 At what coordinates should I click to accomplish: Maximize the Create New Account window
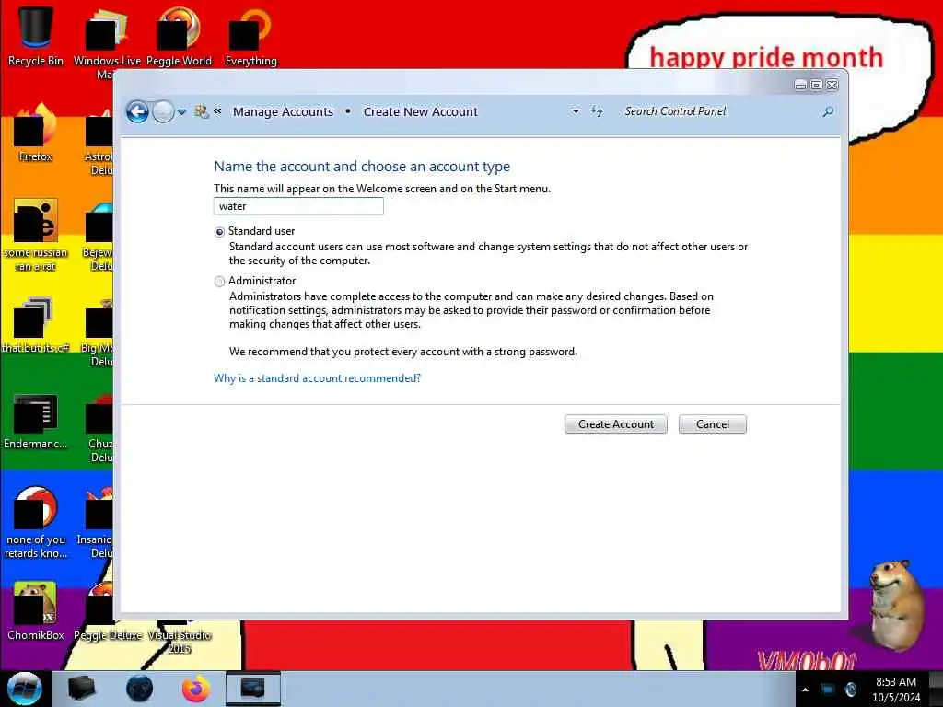click(x=816, y=86)
